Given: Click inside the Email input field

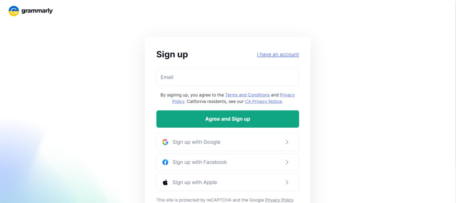Looking at the screenshot, I should click(227, 77).
